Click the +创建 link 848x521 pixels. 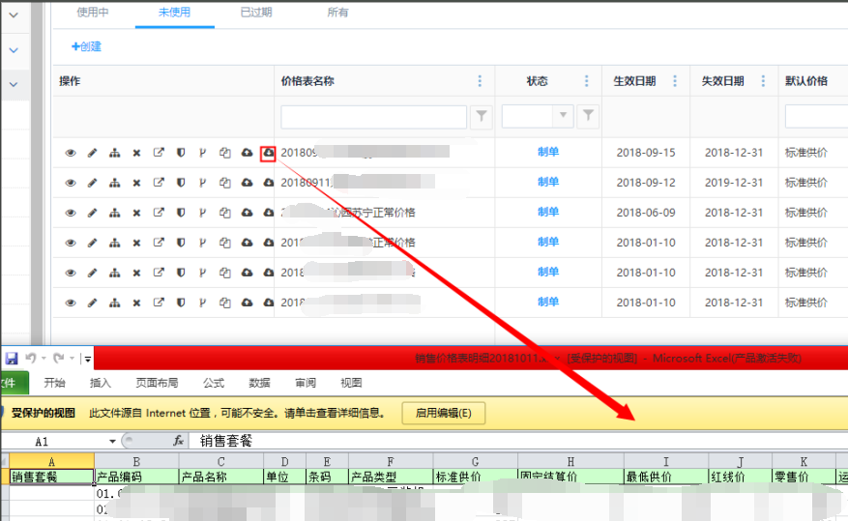pos(86,46)
